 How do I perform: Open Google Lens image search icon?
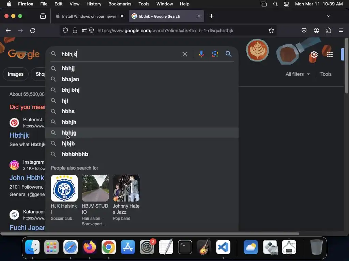coord(215,54)
